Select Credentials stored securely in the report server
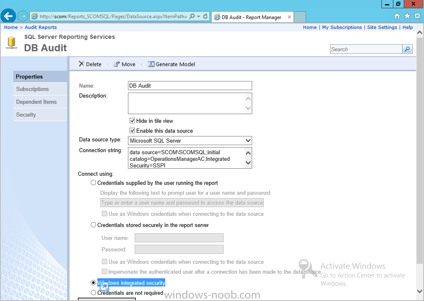Screen dimensions: 424x301 pos(93,225)
